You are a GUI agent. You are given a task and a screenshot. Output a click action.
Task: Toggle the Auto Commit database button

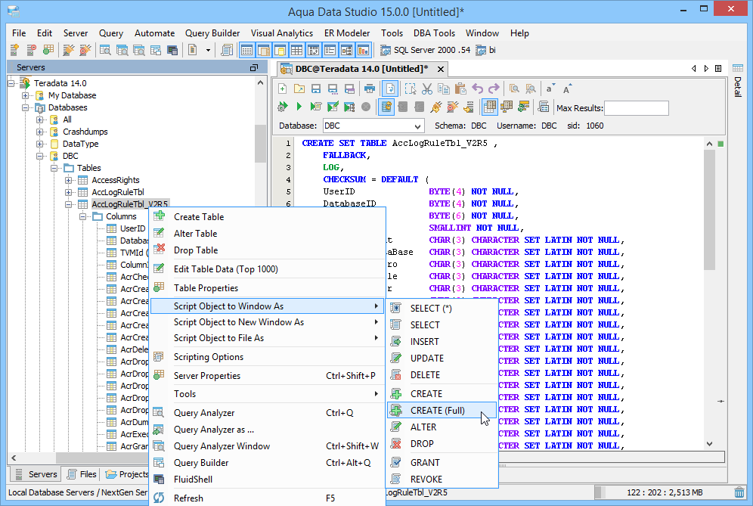click(386, 107)
